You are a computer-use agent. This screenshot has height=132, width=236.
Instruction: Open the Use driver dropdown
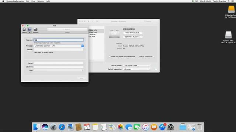pyautogui.click(x=59, y=70)
